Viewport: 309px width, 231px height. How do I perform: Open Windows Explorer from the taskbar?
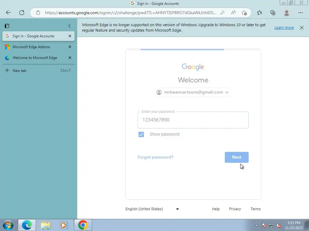pyautogui.click(x=46, y=225)
